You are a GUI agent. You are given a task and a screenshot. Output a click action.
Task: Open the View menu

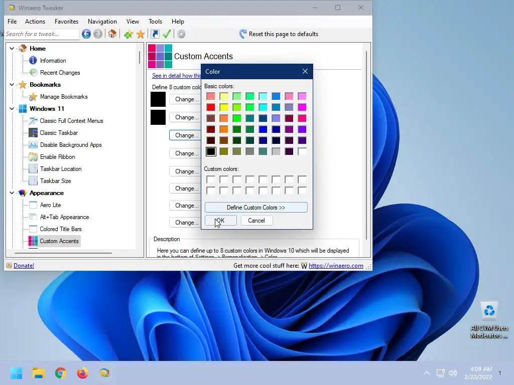(x=133, y=21)
